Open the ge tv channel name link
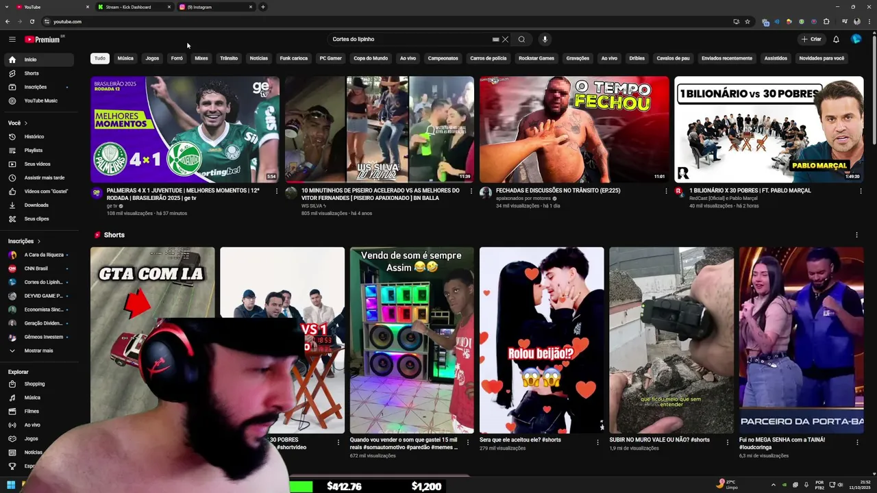877x493 pixels. 112,206
